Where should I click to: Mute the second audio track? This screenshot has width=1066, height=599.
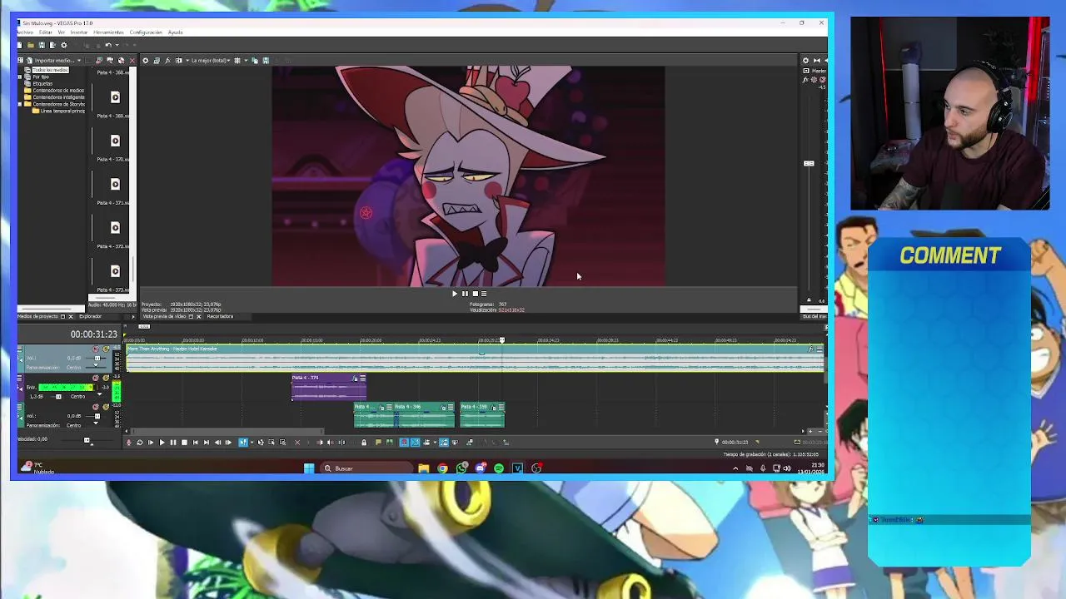click(x=96, y=378)
